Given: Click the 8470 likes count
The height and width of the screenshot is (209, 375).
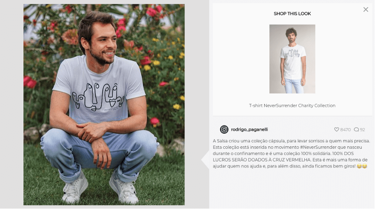Looking at the screenshot, I should (x=346, y=130).
